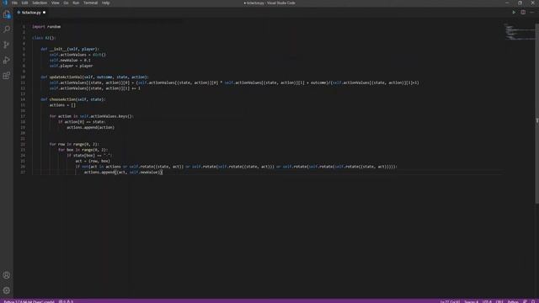Select the tictactoe.py editor tab
The image size is (539, 303).
(x=31, y=13)
